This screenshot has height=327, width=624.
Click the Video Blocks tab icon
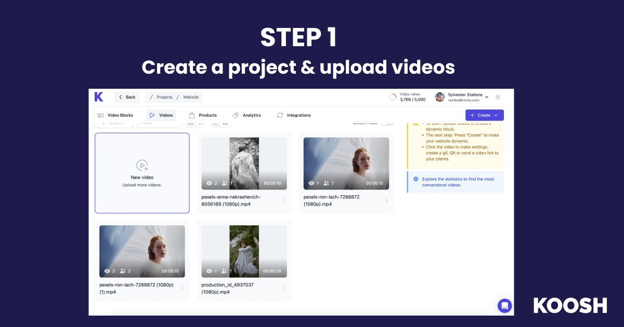tap(100, 115)
